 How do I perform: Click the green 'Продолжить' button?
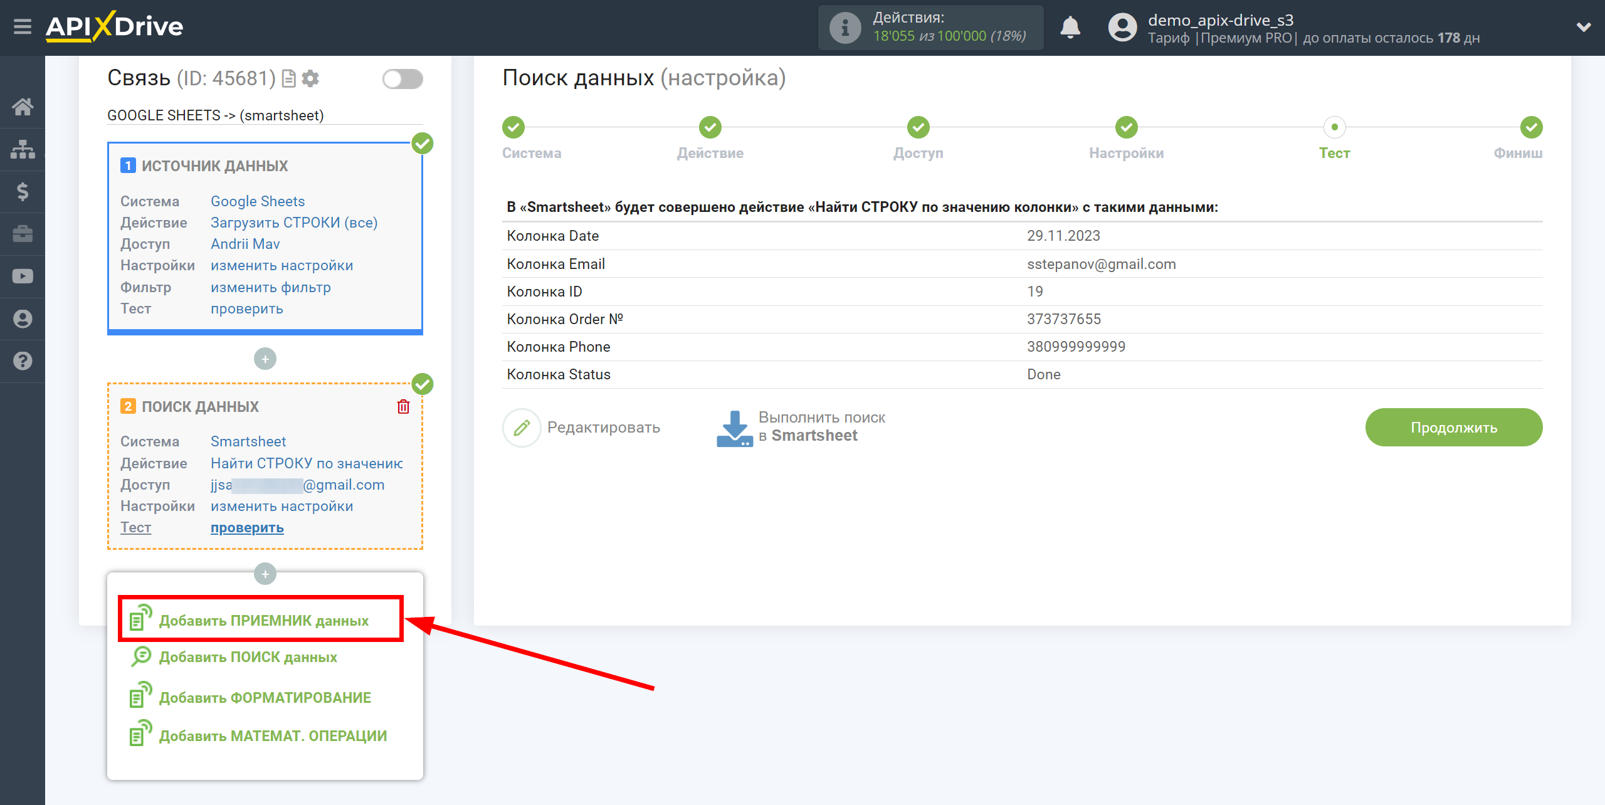click(x=1454, y=428)
